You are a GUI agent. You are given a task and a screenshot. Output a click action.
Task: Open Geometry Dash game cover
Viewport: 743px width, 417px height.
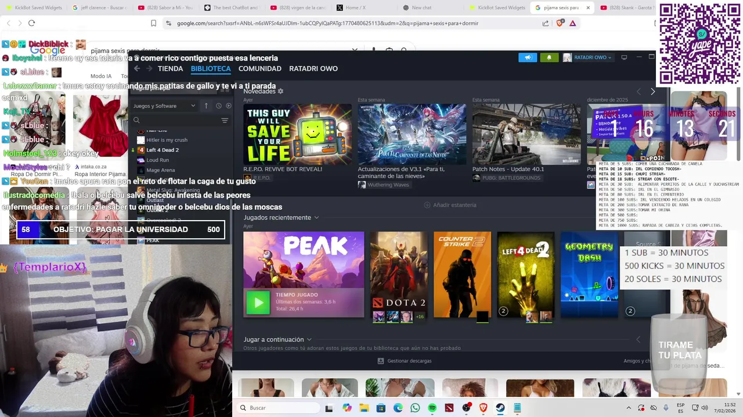coord(589,275)
